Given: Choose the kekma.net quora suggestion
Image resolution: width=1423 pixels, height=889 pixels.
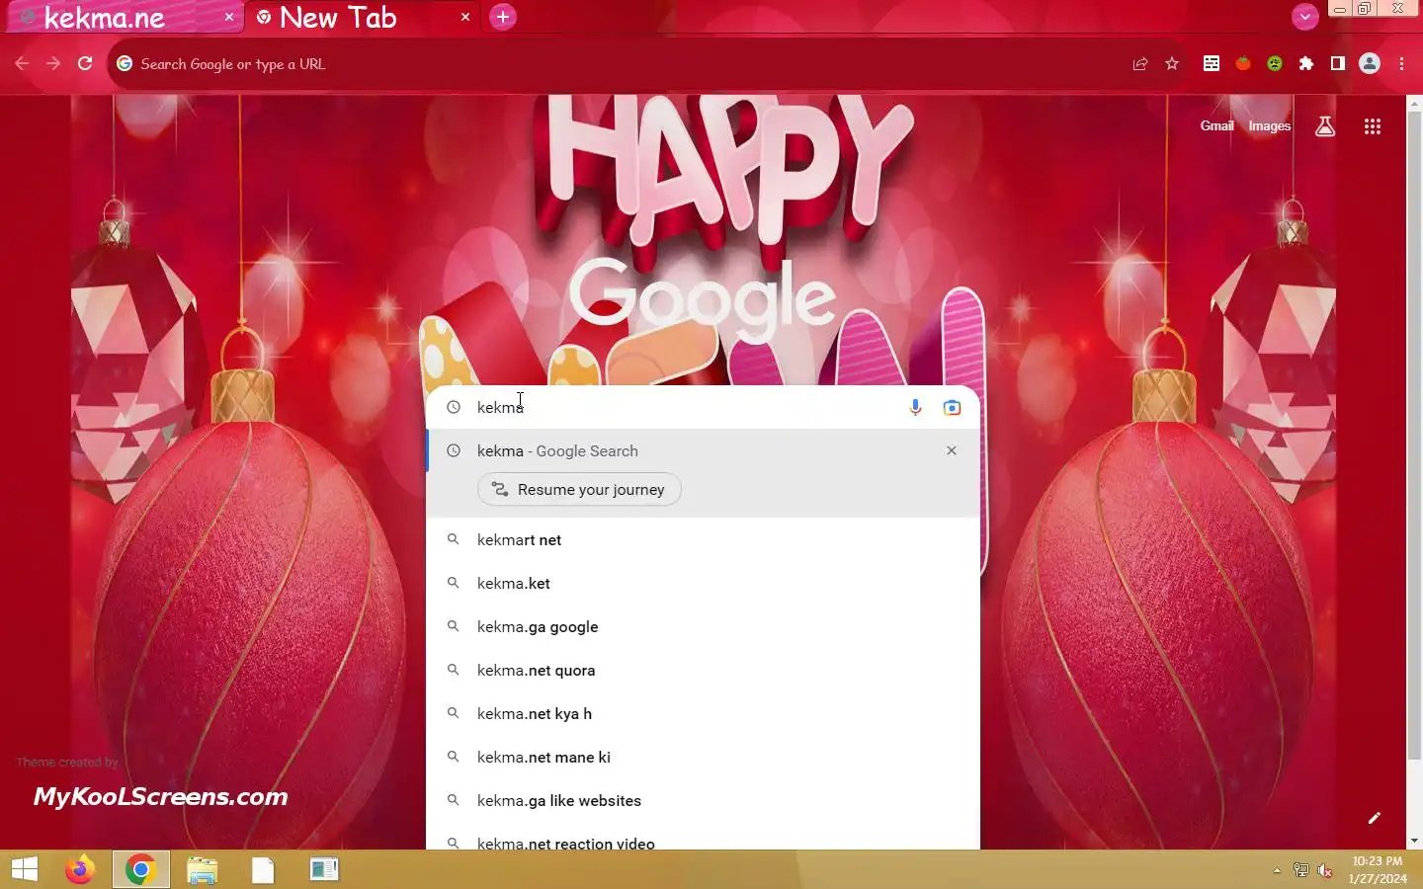Looking at the screenshot, I should pos(703,670).
